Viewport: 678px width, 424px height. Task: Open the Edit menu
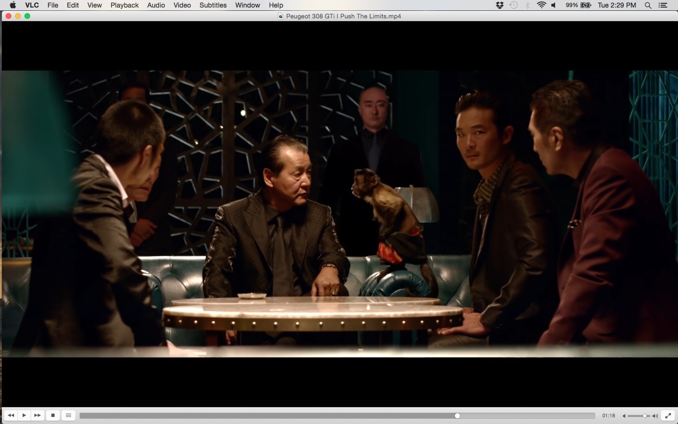tap(73, 5)
